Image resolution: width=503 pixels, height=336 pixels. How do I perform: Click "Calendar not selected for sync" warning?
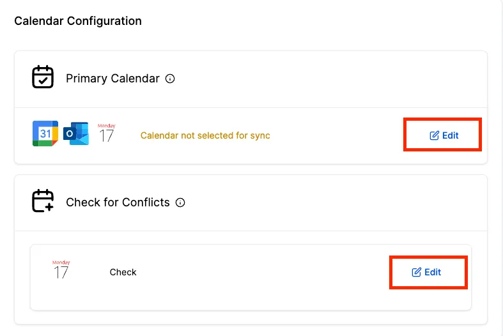(205, 135)
